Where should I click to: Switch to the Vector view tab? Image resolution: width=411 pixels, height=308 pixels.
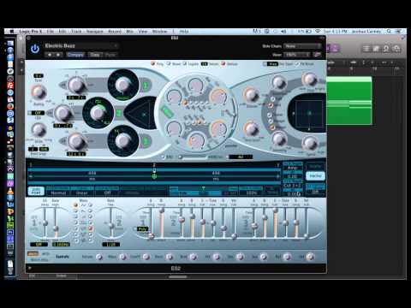tap(315, 175)
